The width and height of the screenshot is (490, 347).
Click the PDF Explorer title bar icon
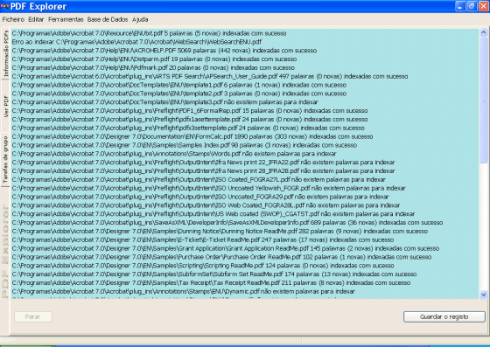(x=4, y=6)
